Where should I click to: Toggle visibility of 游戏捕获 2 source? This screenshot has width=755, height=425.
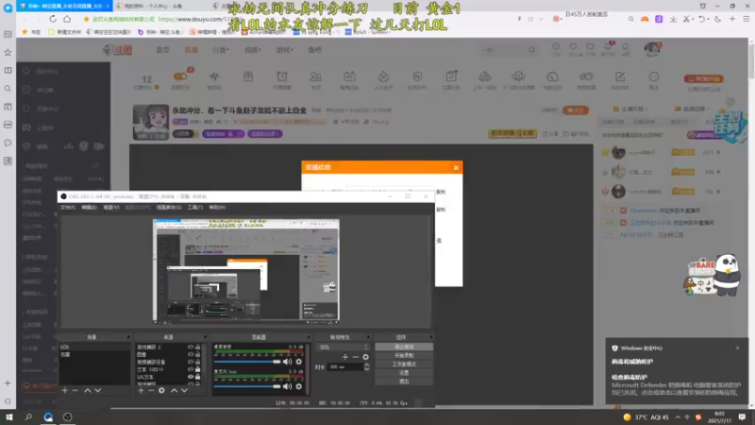(191, 347)
